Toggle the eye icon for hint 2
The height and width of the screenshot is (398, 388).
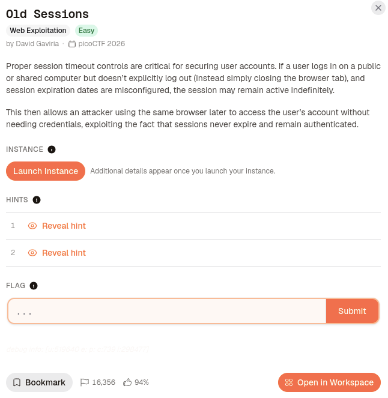32,253
